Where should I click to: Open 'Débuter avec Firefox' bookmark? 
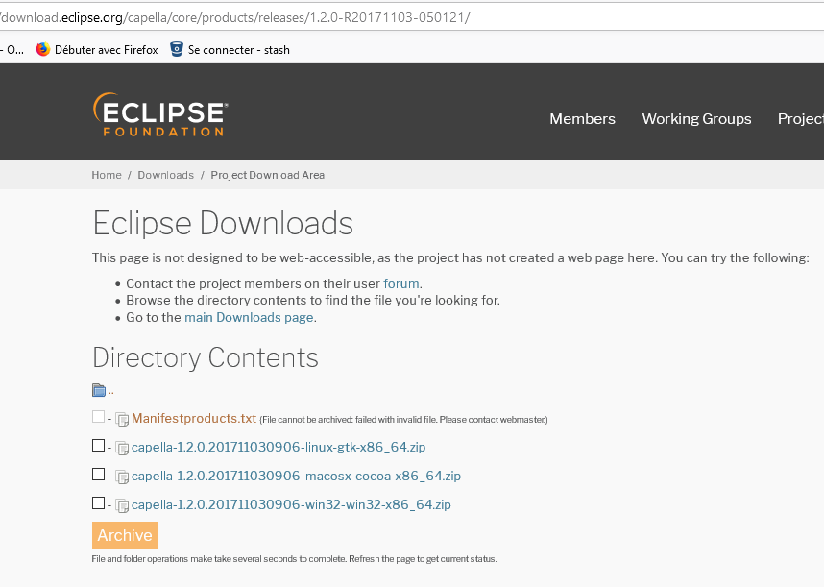(x=97, y=49)
